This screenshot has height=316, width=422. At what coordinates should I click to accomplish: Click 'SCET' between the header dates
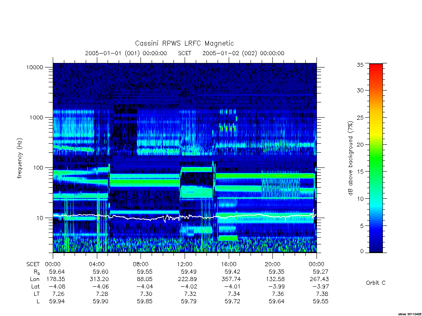pos(185,53)
